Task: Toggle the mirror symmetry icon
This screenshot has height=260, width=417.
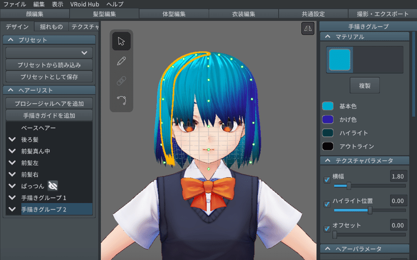Action: 308,28
